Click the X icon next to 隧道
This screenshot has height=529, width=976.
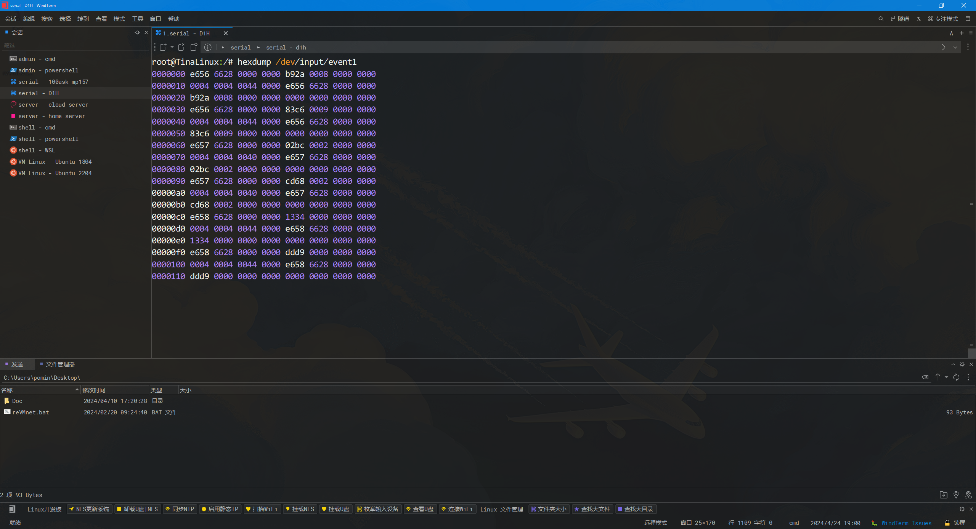[919, 19]
